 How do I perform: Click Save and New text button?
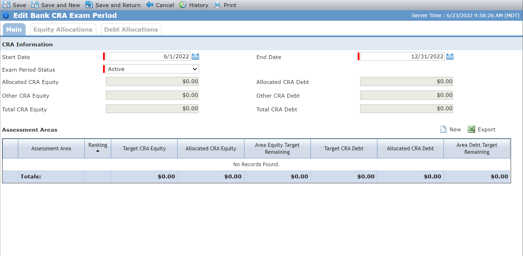pos(61,5)
